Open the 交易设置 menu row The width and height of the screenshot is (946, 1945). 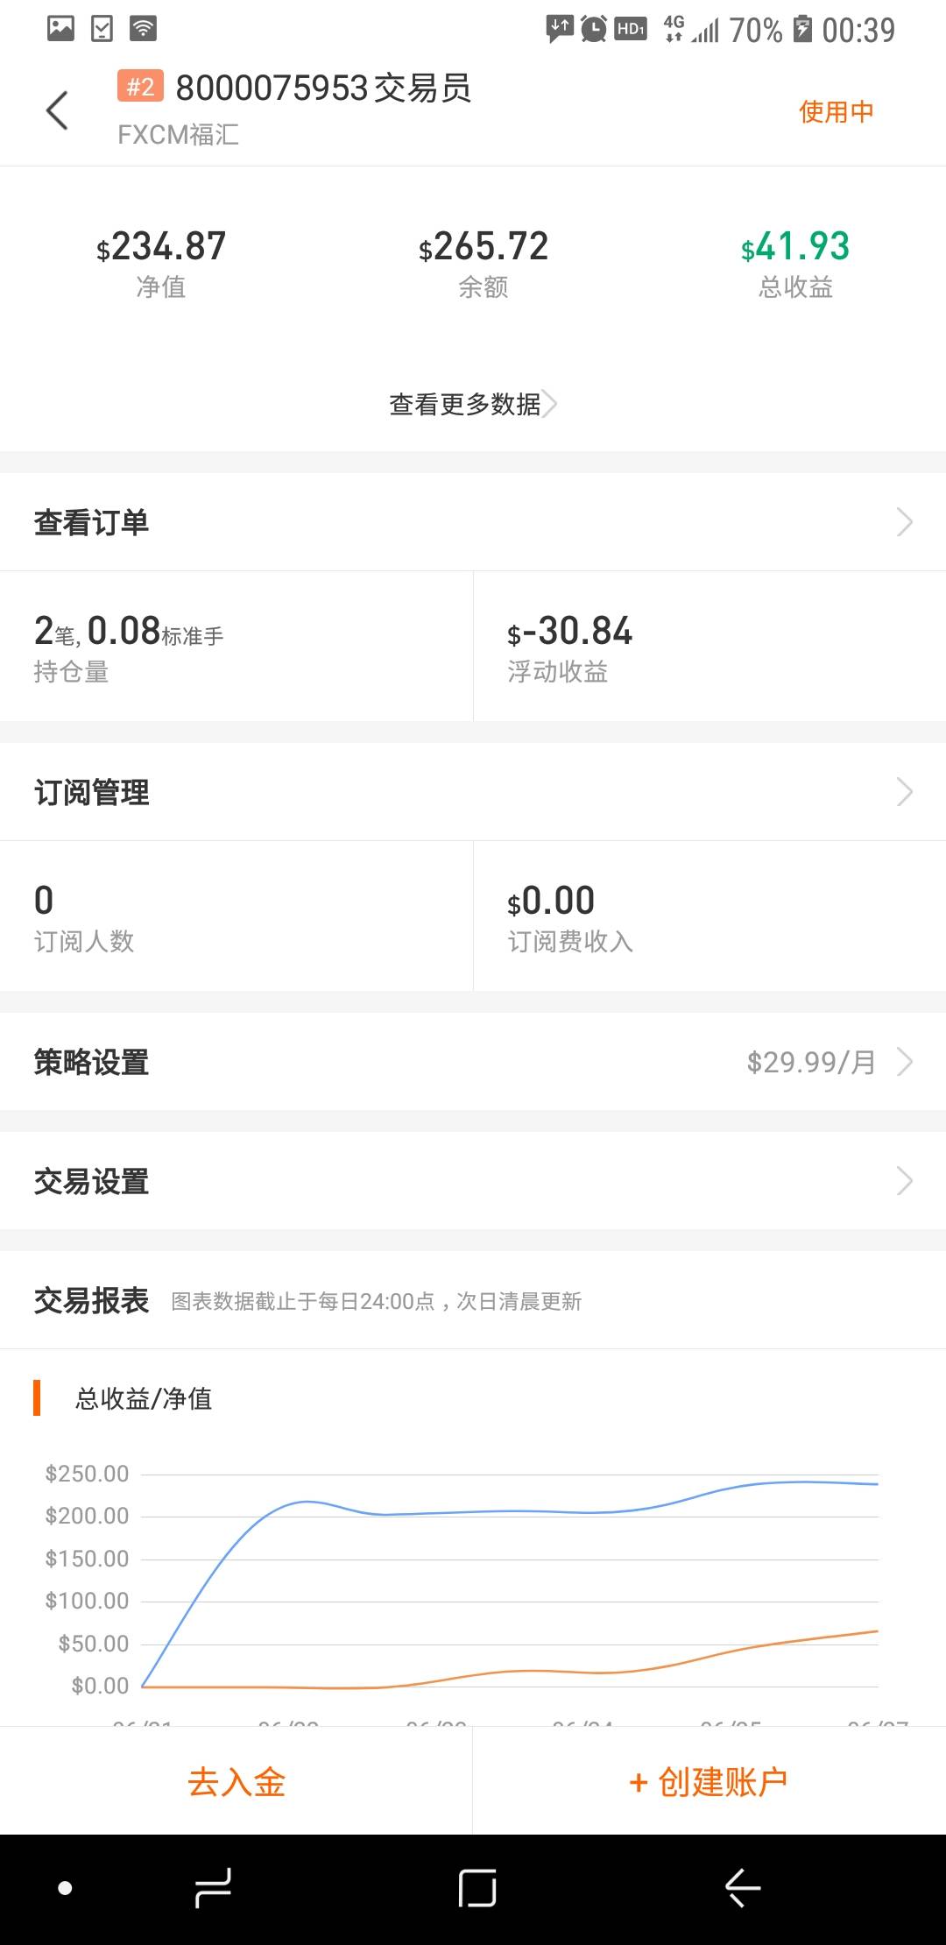(x=473, y=1181)
